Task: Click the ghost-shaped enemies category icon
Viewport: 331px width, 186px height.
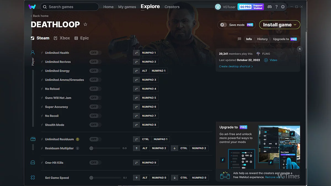Action: click(33, 163)
